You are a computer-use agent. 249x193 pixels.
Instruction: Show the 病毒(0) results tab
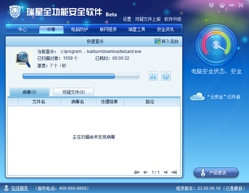coord(29,92)
